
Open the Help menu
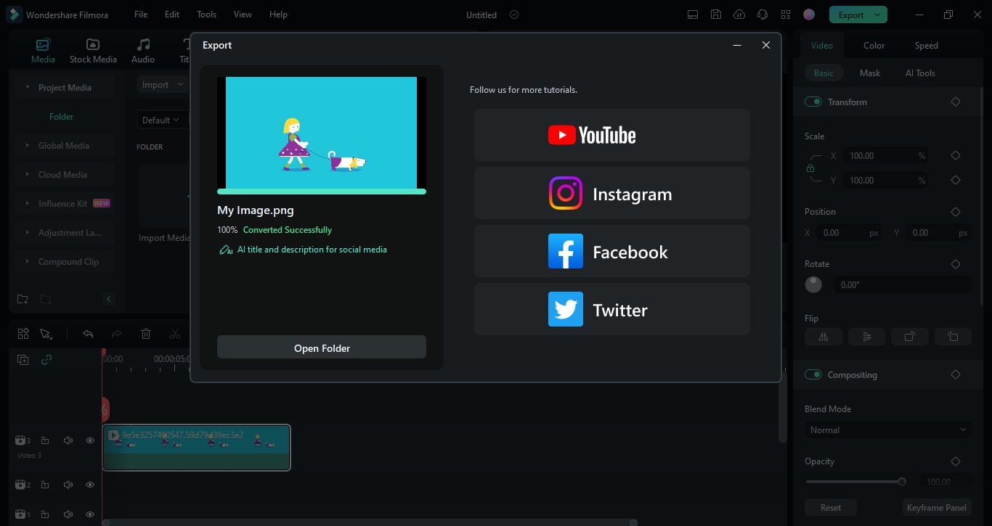[278, 15]
